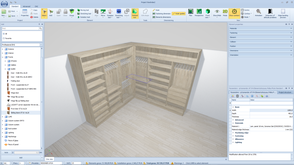Expand the Materials properties section
The width and height of the screenshot is (294, 165).
pos(261,28)
